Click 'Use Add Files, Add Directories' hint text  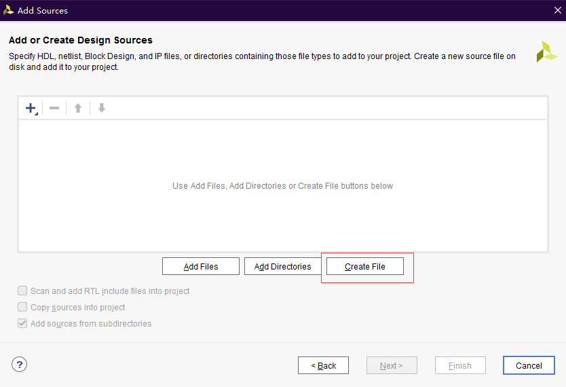click(282, 186)
